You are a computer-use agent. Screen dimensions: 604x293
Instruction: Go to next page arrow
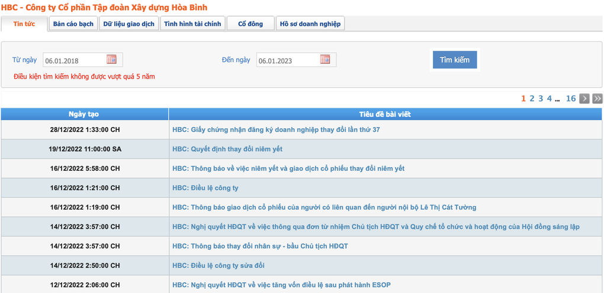click(584, 99)
